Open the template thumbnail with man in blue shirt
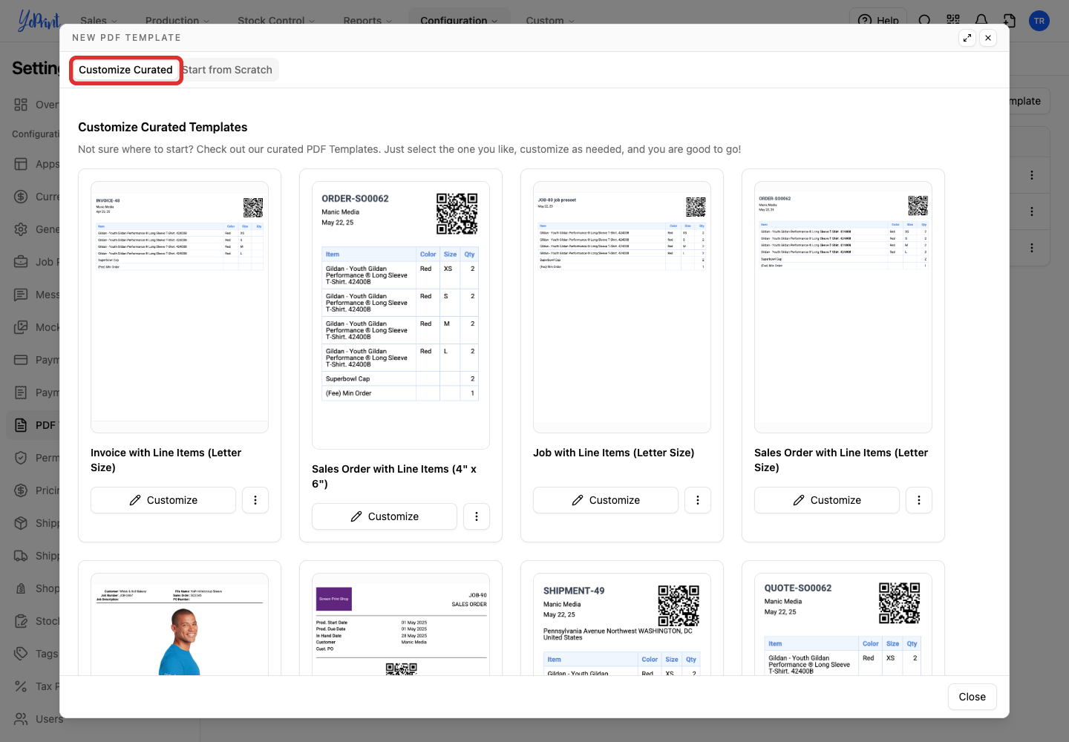The height and width of the screenshot is (742, 1069). click(x=180, y=624)
